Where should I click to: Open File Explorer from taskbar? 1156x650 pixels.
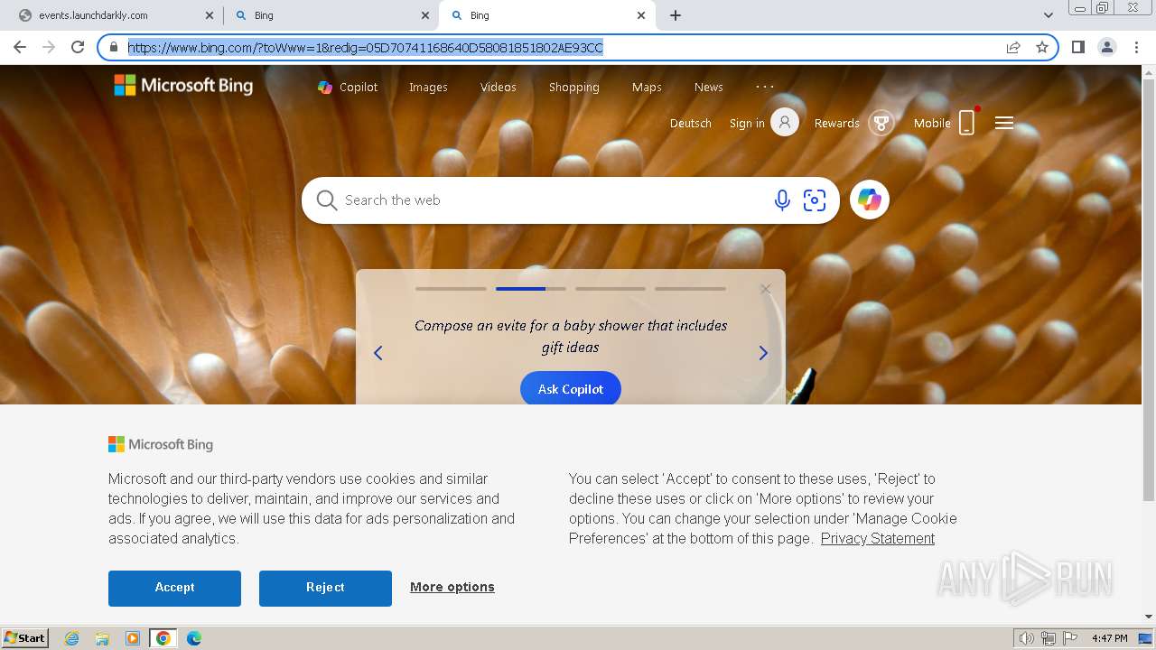pos(102,638)
